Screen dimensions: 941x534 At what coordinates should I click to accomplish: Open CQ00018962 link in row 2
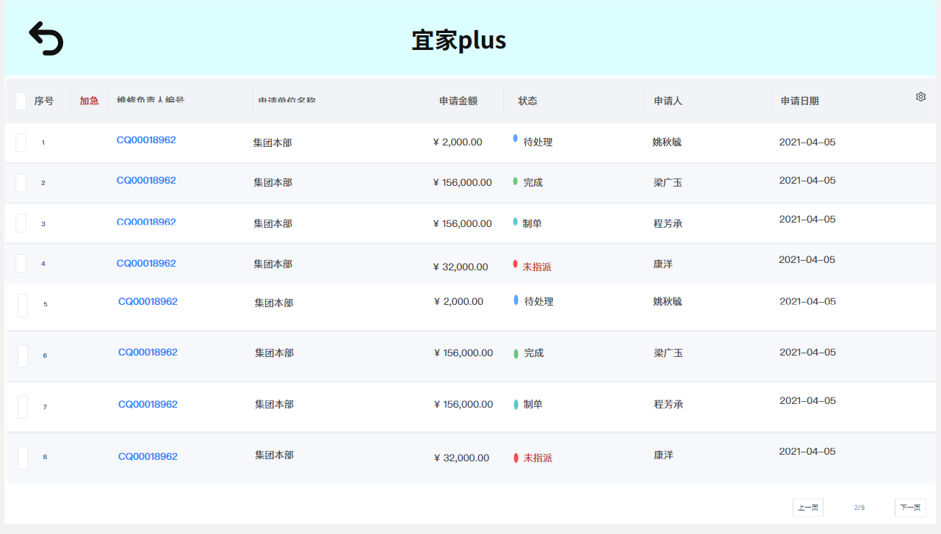146,180
